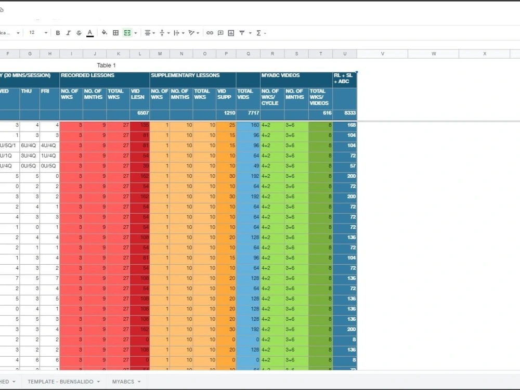Click the merge cells icon

(127, 33)
